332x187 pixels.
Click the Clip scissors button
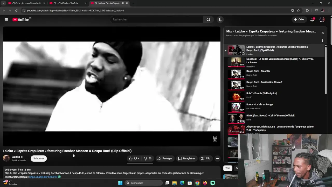[206, 158]
